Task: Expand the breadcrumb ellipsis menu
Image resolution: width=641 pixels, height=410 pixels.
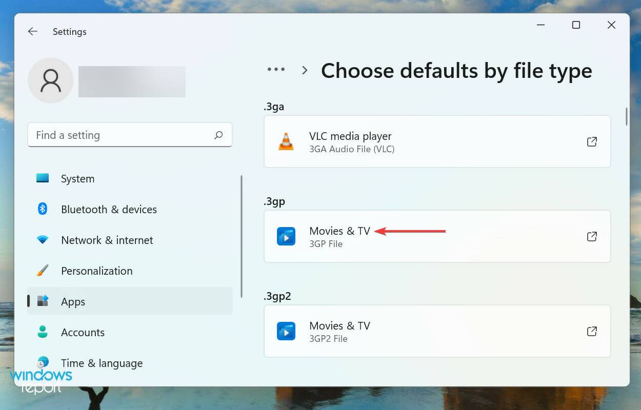Action: pos(276,69)
